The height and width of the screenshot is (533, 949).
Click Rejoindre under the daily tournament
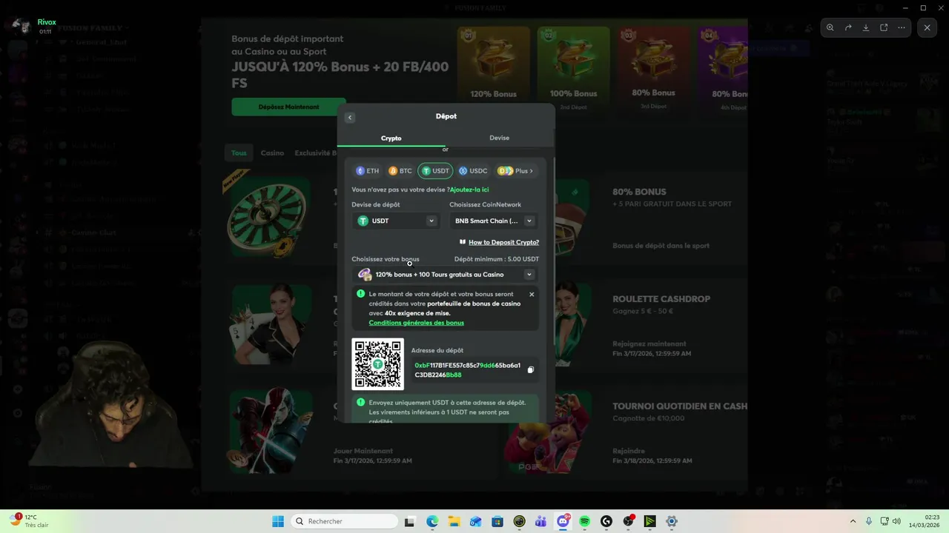click(629, 451)
